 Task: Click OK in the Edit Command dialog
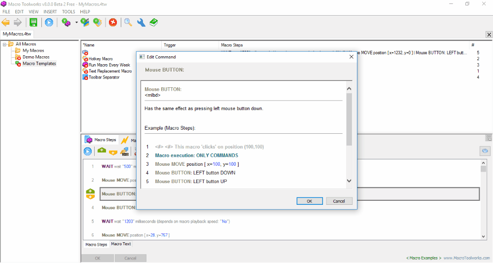pyautogui.click(x=310, y=201)
